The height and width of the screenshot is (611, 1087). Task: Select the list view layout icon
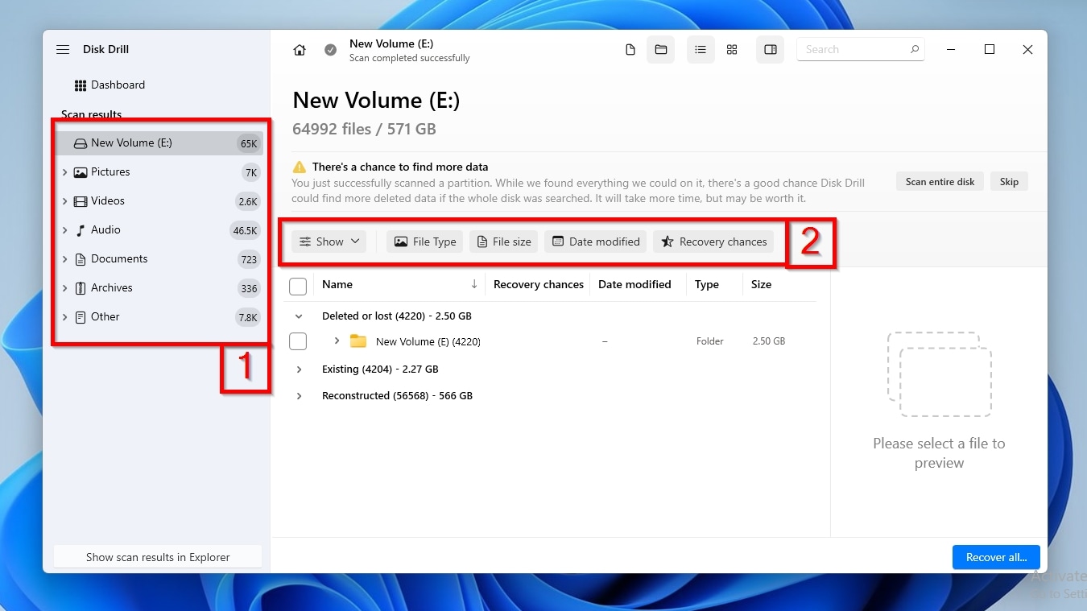(701, 50)
